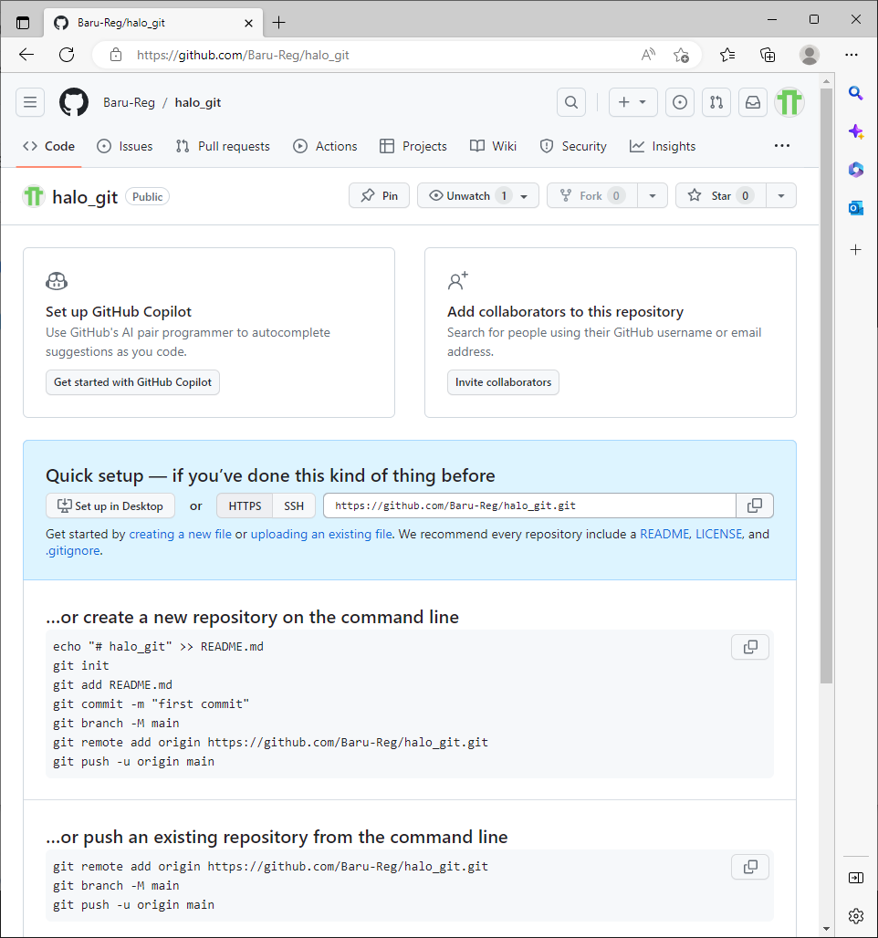Open the .gitignore link
This screenshot has width=878, height=938.
tap(73, 551)
